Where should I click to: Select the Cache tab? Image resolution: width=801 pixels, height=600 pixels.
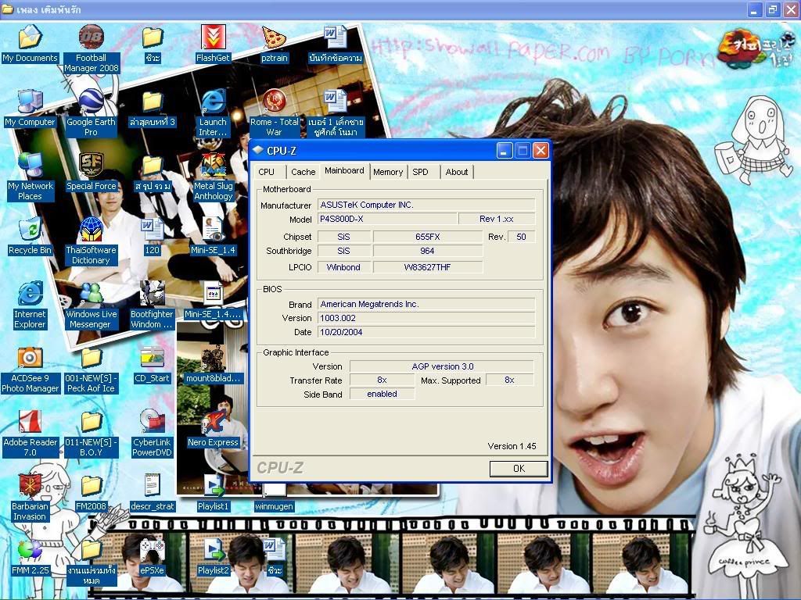(303, 172)
